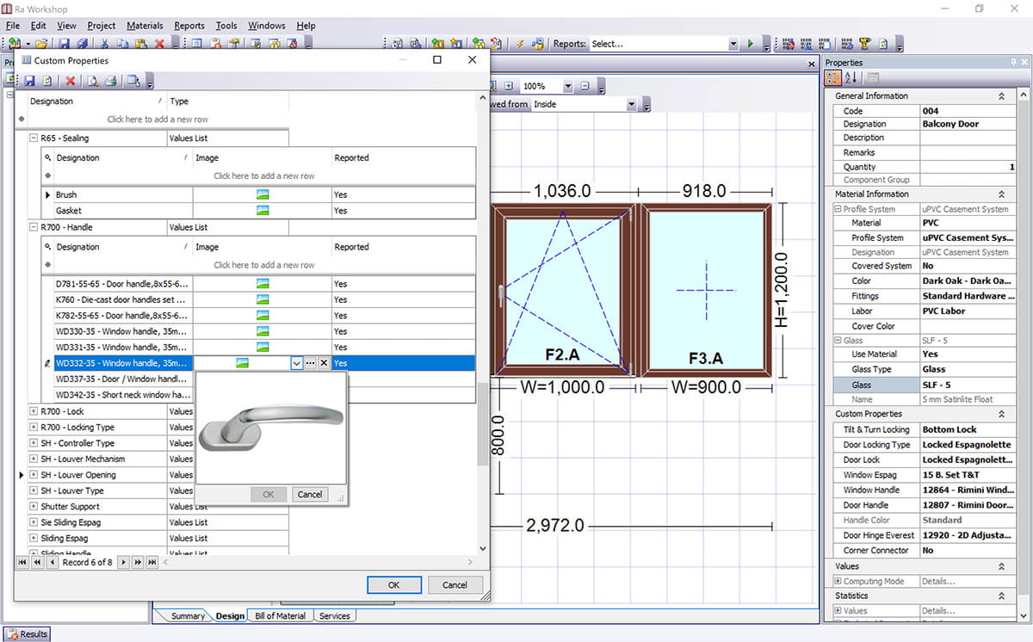Open the Viewed from Inside dropdown
Screen dimensions: 1033x642
pos(631,104)
